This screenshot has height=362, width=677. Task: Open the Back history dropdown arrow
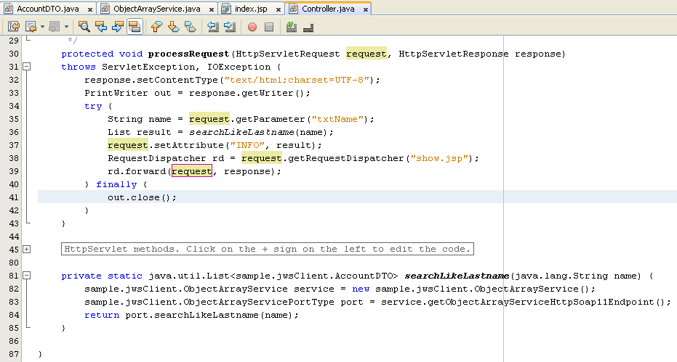point(42,27)
